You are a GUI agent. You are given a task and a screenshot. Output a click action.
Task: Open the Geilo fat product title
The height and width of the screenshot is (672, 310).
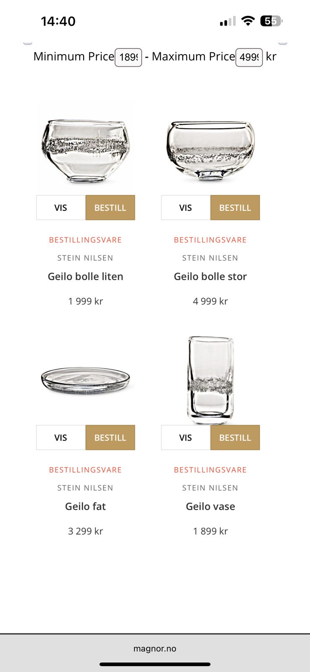[x=85, y=506]
